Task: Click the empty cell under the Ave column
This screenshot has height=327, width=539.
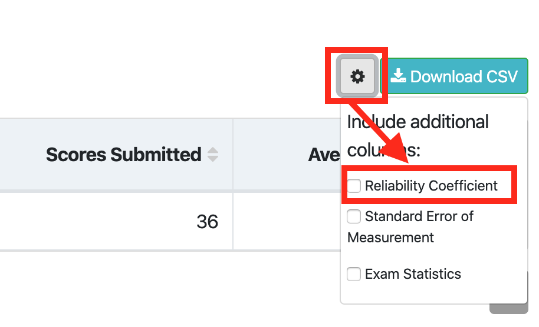Action: [287, 221]
